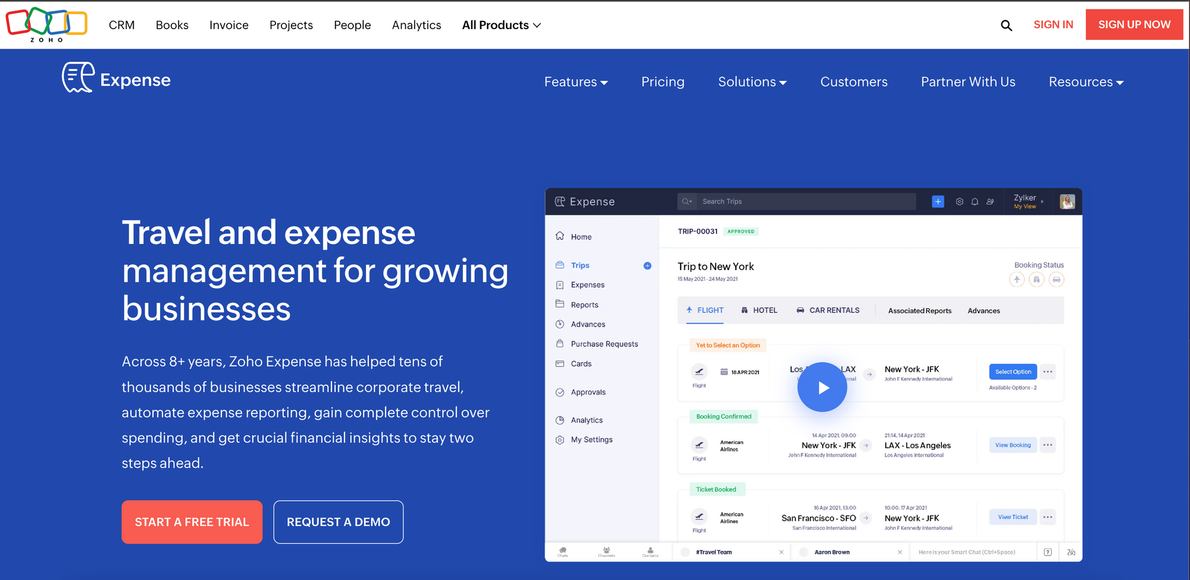This screenshot has width=1190, height=580.
Task: Click the View Booking button
Action: [x=1013, y=445]
